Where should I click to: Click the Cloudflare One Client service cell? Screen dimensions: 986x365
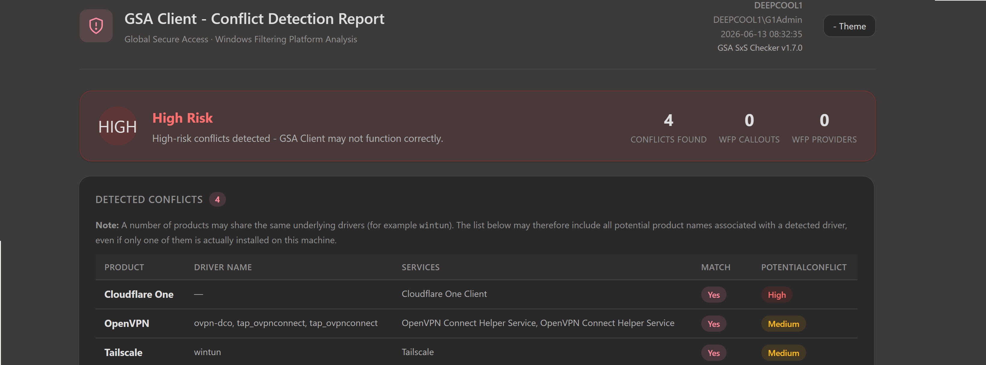[x=444, y=294]
